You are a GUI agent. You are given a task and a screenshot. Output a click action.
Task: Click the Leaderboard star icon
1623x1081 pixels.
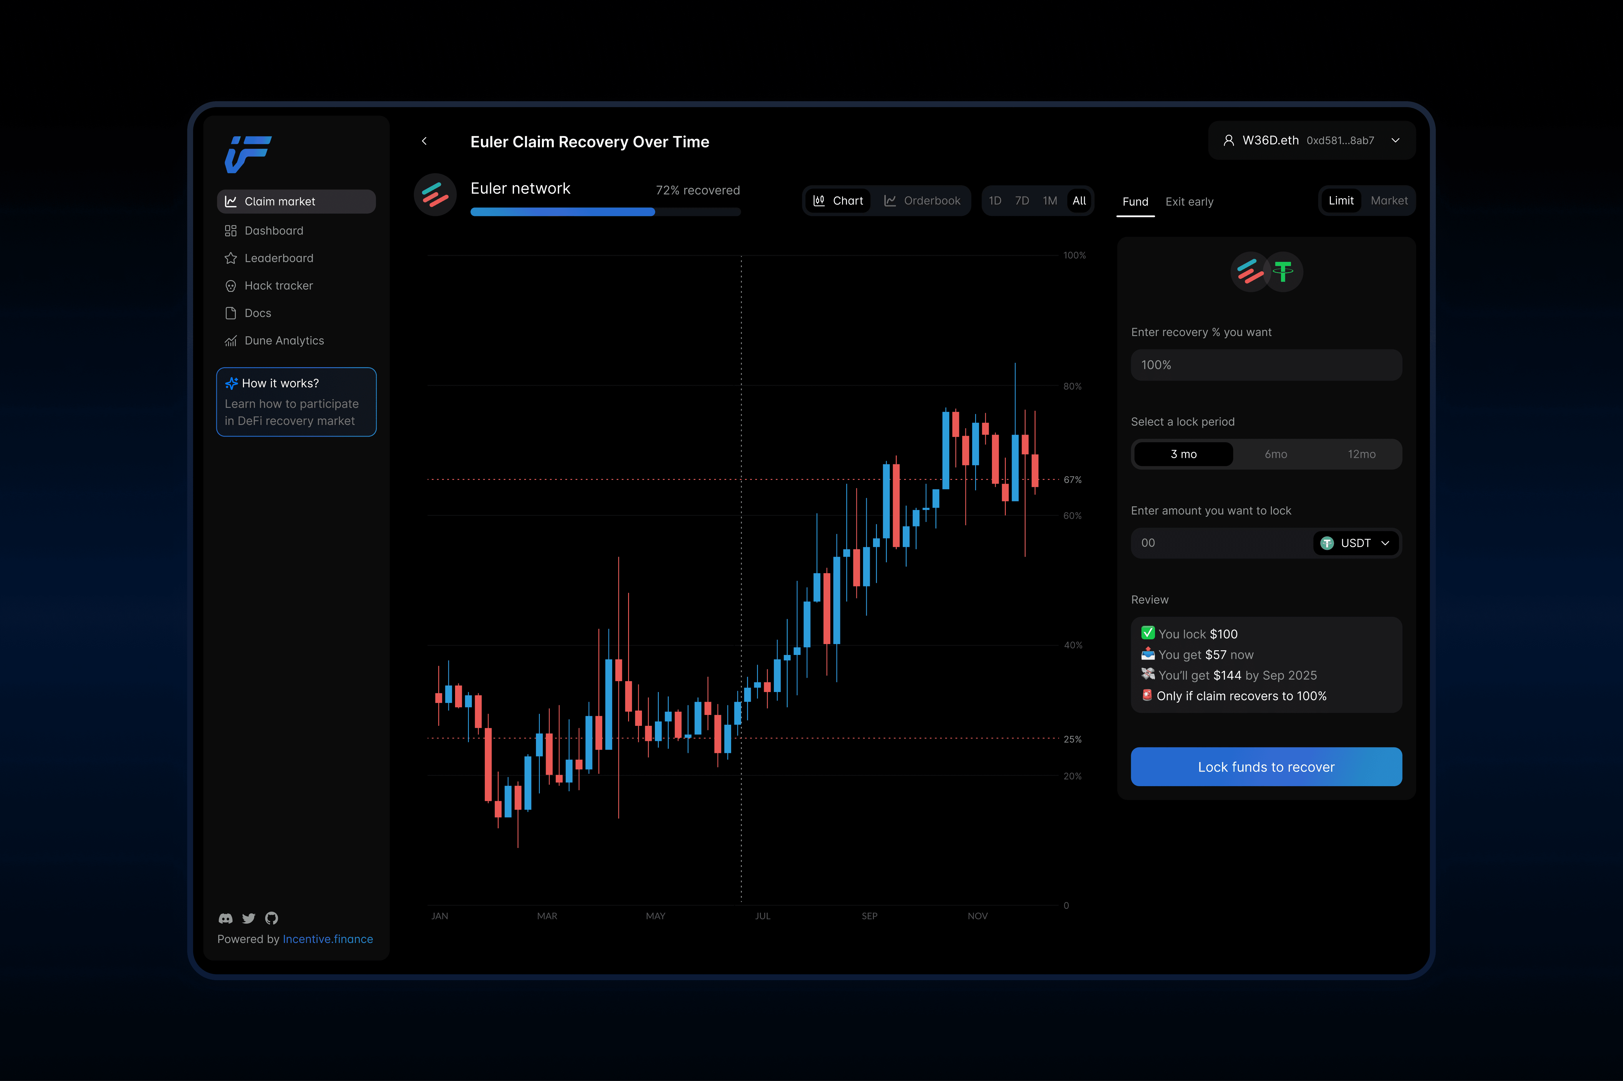point(231,258)
